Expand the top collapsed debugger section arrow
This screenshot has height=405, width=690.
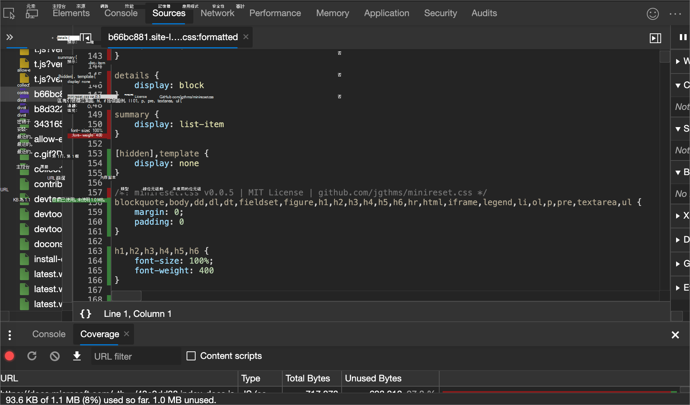[x=678, y=61]
